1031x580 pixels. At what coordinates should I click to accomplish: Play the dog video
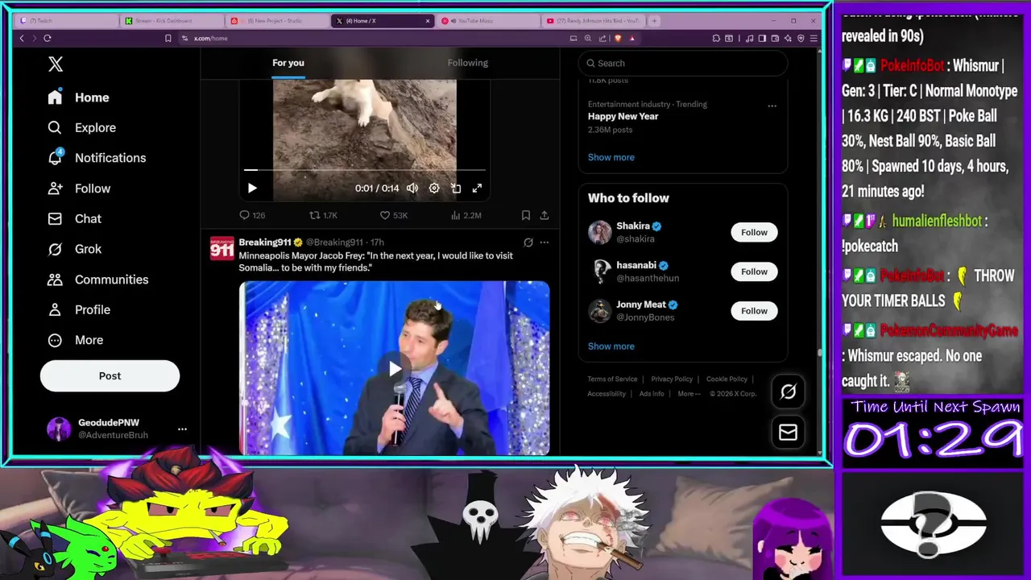coord(252,188)
